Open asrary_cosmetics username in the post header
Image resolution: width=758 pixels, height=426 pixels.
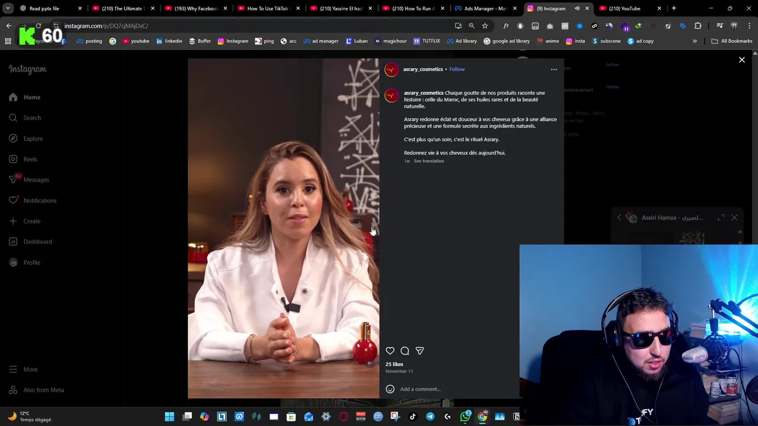pyautogui.click(x=423, y=69)
